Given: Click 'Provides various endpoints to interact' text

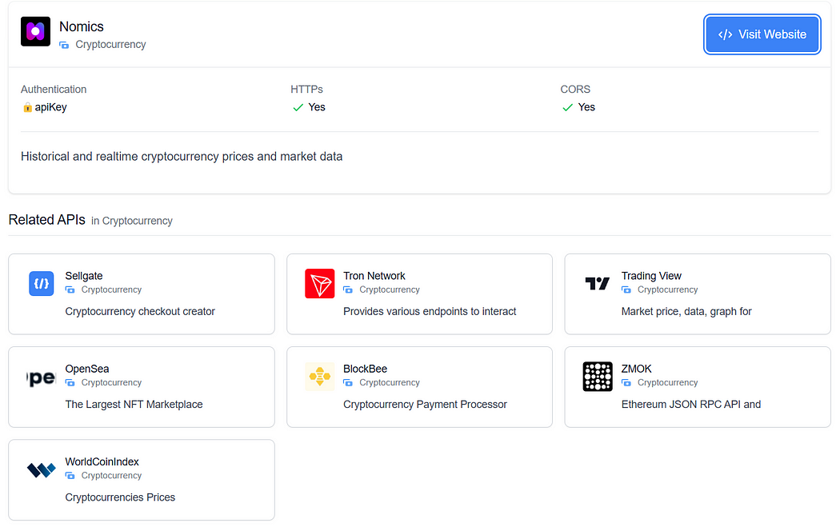Looking at the screenshot, I should pyautogui.click(x=430, y=312).
